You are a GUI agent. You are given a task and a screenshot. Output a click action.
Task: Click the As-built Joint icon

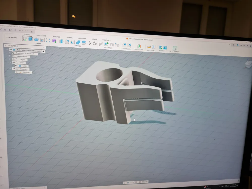[x=112, y=45]
